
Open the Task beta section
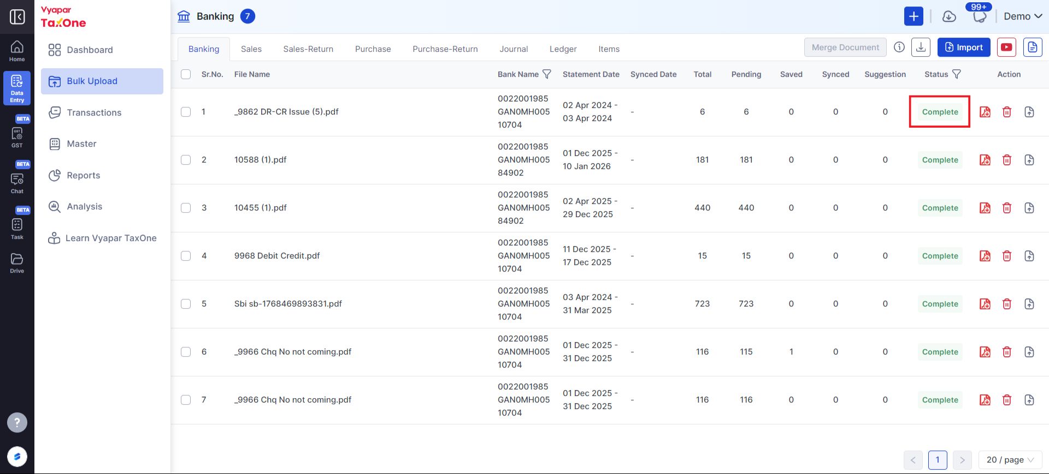click(x=17, y=224)
